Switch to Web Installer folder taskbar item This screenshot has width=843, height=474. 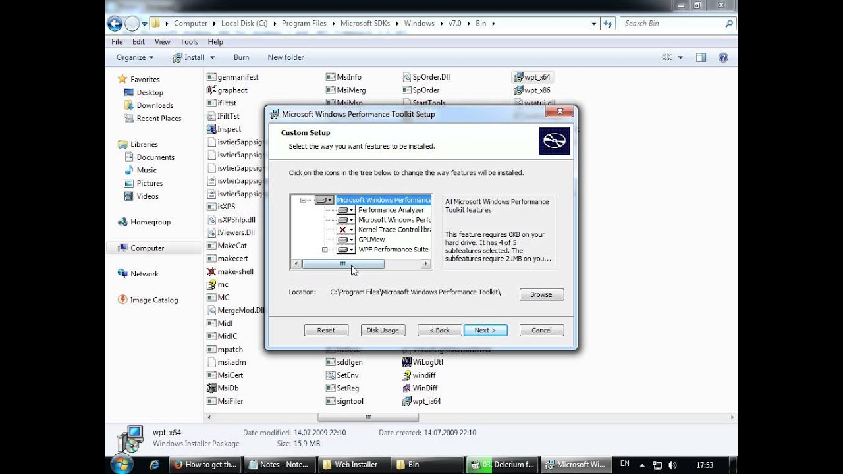(355, 464)
